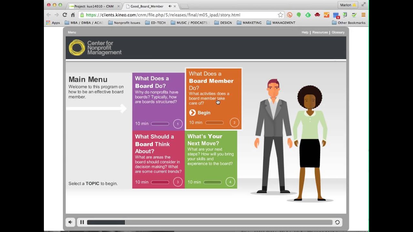Open the Help link
Viewport: 413px width, 232px height.
click(305, 32)
